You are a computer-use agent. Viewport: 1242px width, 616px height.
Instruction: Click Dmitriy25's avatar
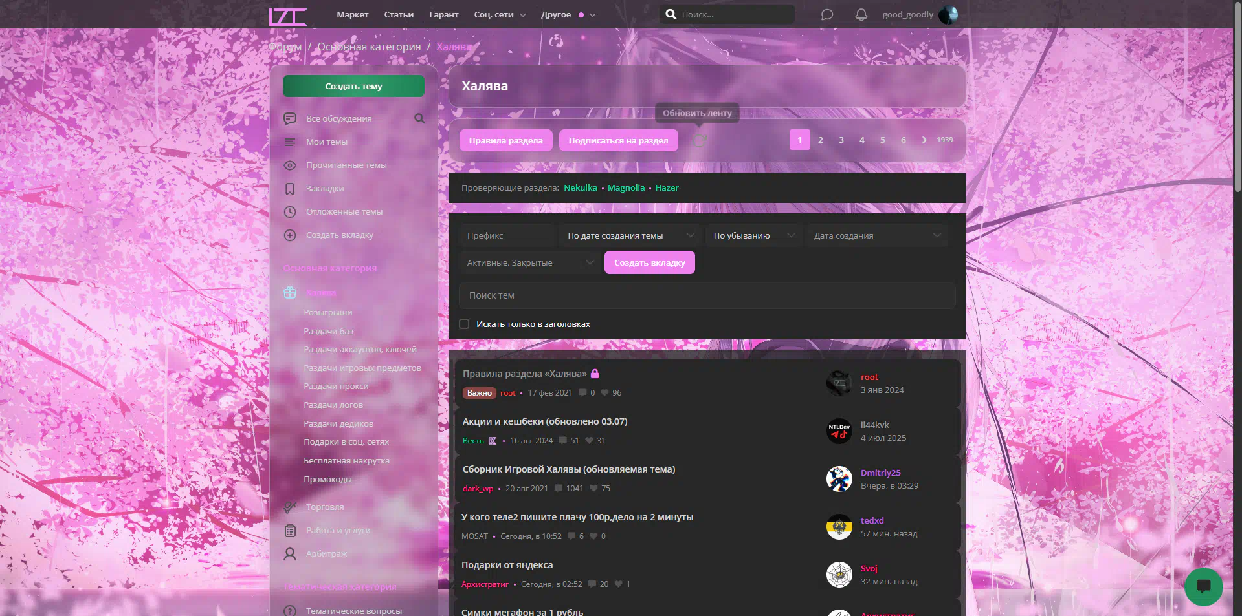click(x=839, y=479)
